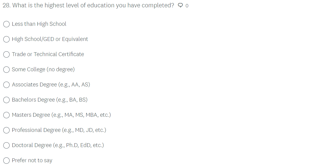
Task: Click the "Doctoral Degree (e.g., Ph.D, EdD, etc.)" label text
Action: point(58,145)
